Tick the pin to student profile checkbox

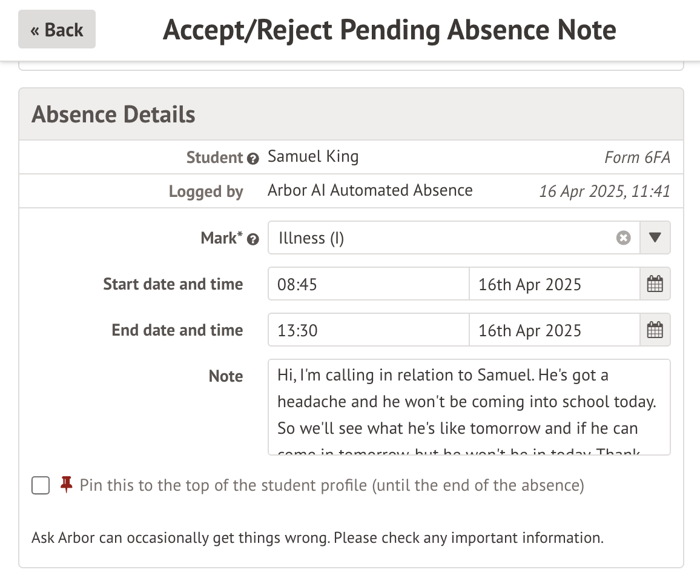(x=41, y=485)
